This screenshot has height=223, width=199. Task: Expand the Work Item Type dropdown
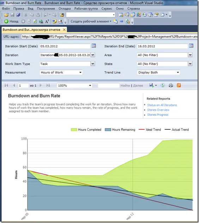coord(93,64)
